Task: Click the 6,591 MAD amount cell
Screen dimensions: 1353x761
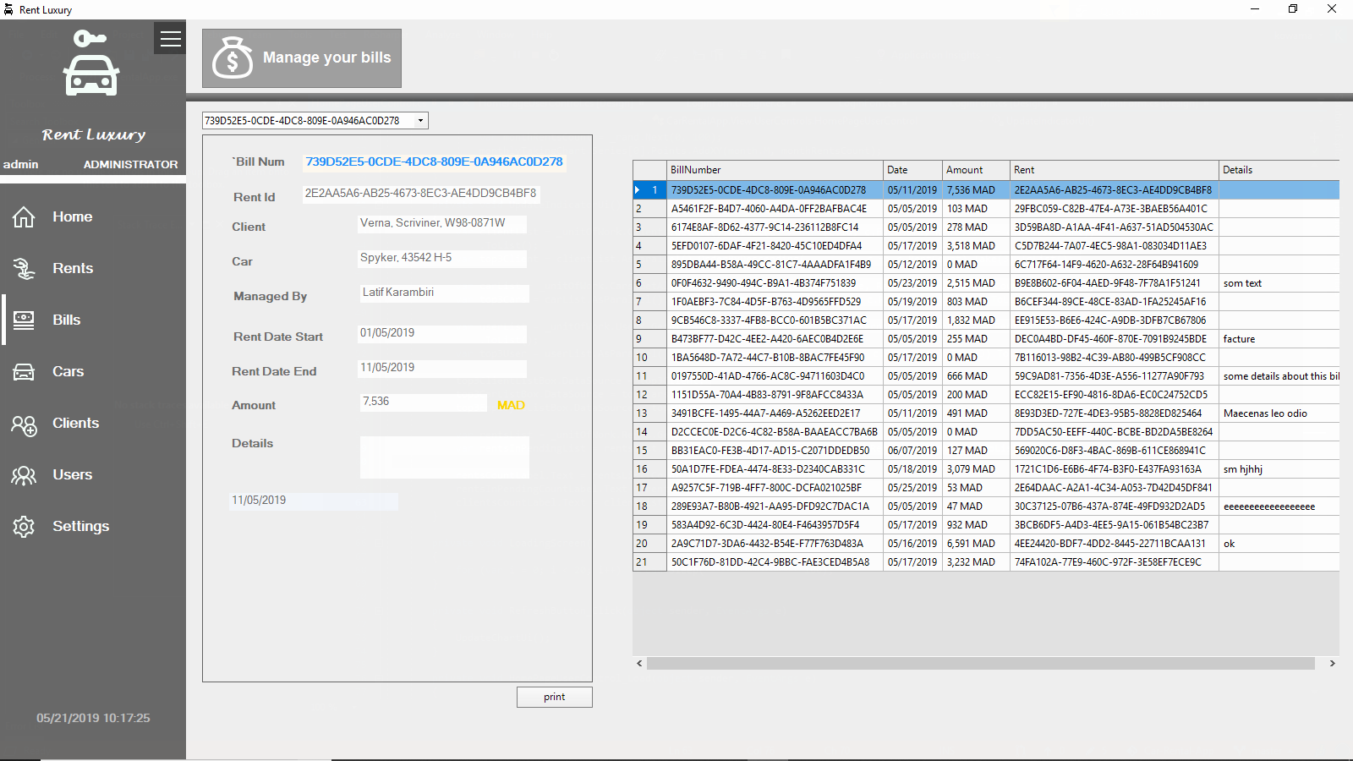Action: [976, 544]
